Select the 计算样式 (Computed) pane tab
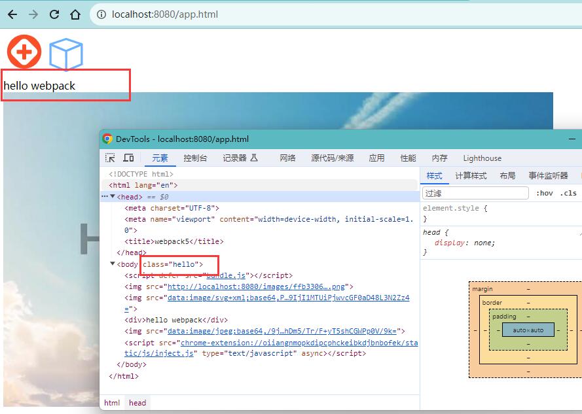 click(471, 176)
